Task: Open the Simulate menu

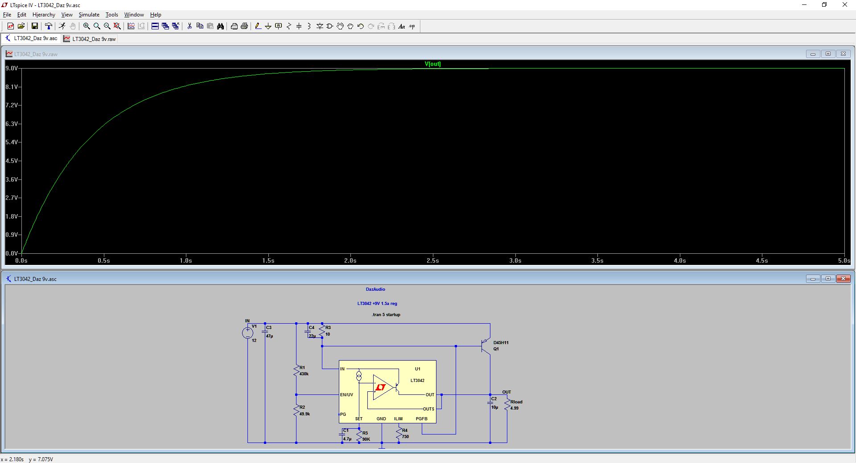Action: (x=89, y=15)
